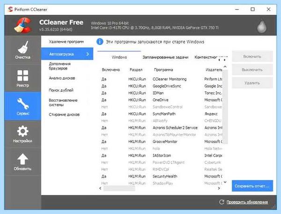Screen dimensions: 281x214
Task: Open the Реестр (Registry) section
Action: [x=22, y=78]
